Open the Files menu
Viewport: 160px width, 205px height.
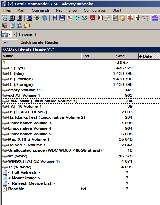coord(7,10)
